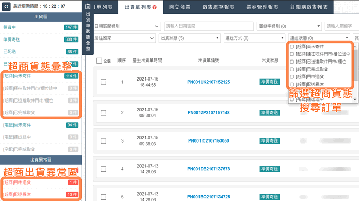The width and height of the screenshot is (359, 201).
Task: Select the checkbox for order row 4
Action: pos(103,169)
